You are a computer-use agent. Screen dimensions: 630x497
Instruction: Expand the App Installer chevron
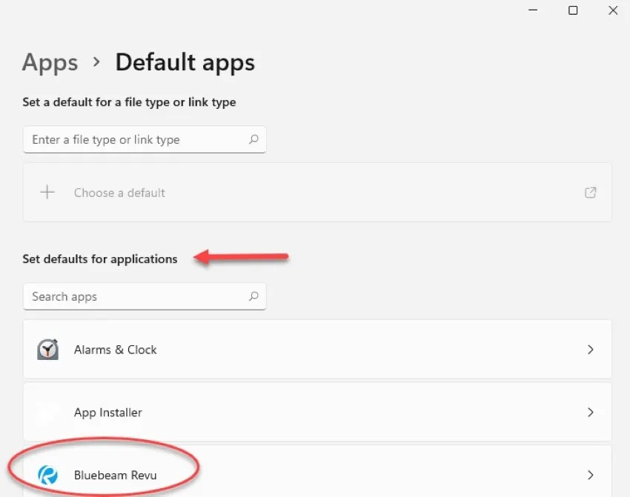click(591, 413)
